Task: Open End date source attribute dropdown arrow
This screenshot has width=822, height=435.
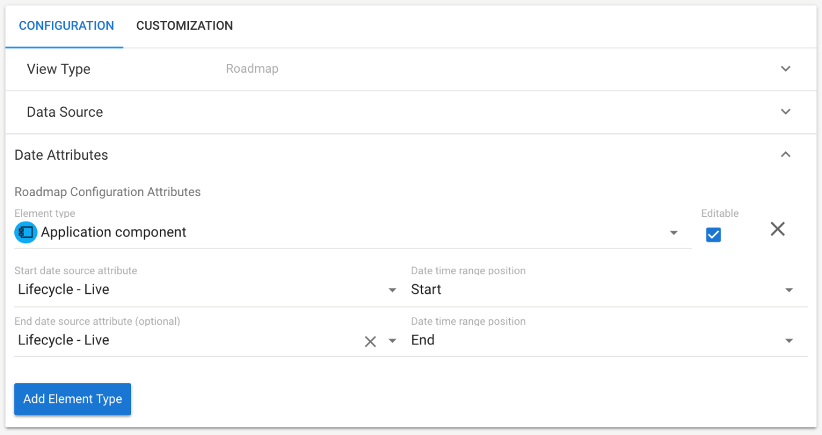Action: [392, 341]
